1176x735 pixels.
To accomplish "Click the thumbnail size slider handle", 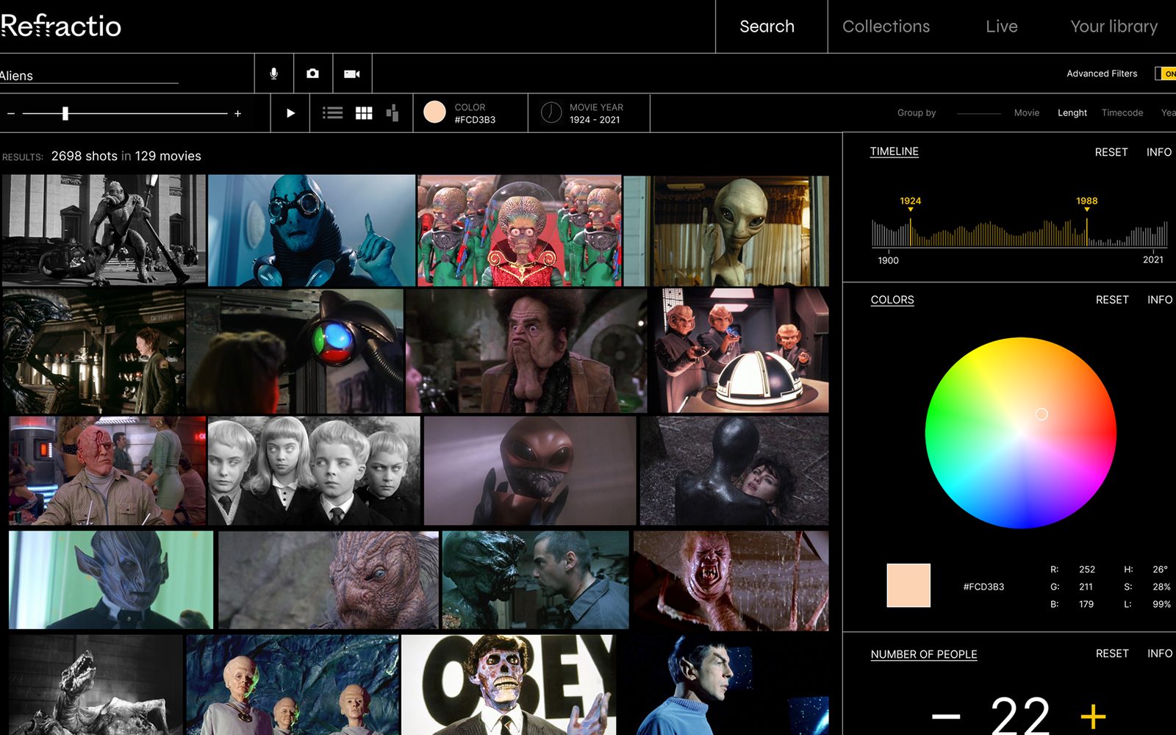I will coord(65,113).
